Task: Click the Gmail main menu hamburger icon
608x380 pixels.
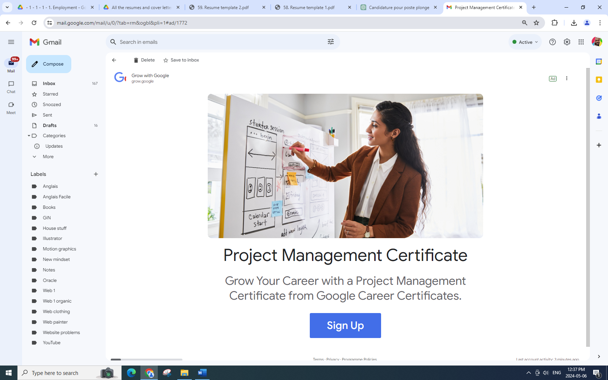Action: (11, 42)
